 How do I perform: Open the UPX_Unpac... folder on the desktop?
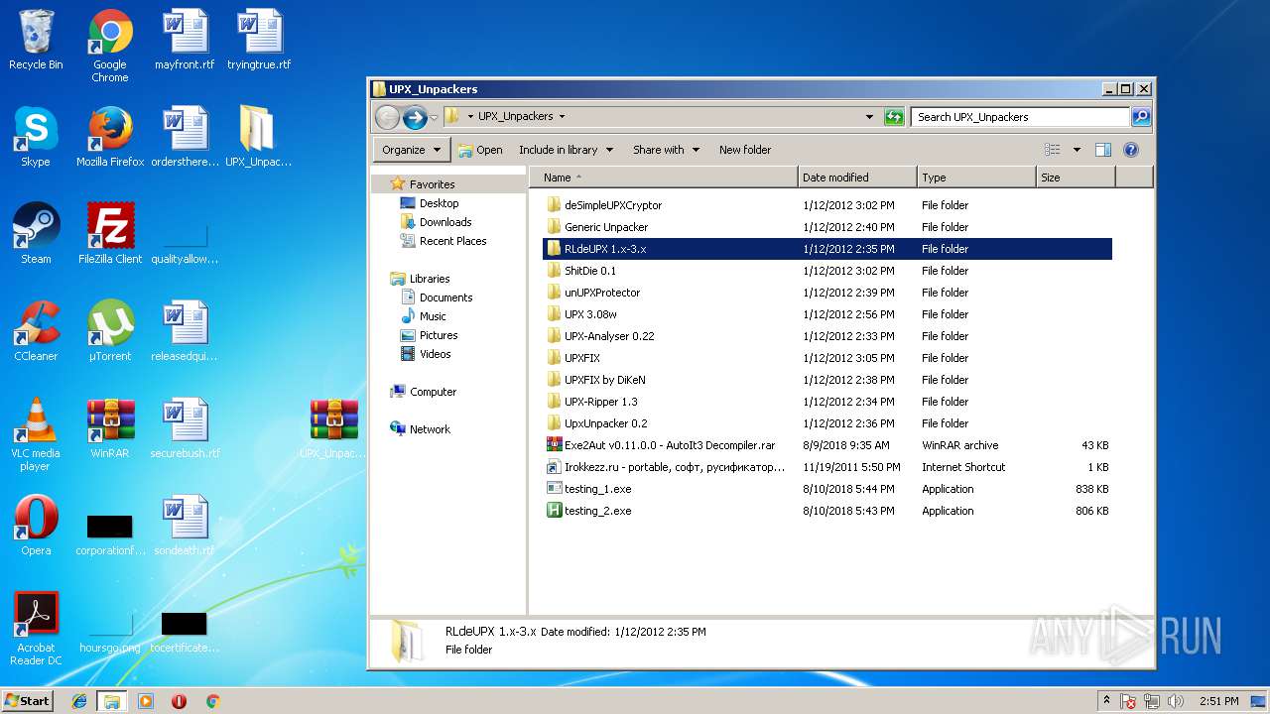(259, 137)
